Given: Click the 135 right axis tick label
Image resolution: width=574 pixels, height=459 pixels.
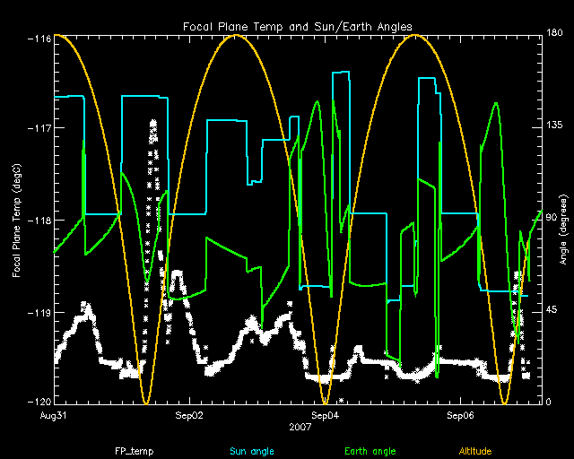Looking at the screenshot, I should coord(554,127).
